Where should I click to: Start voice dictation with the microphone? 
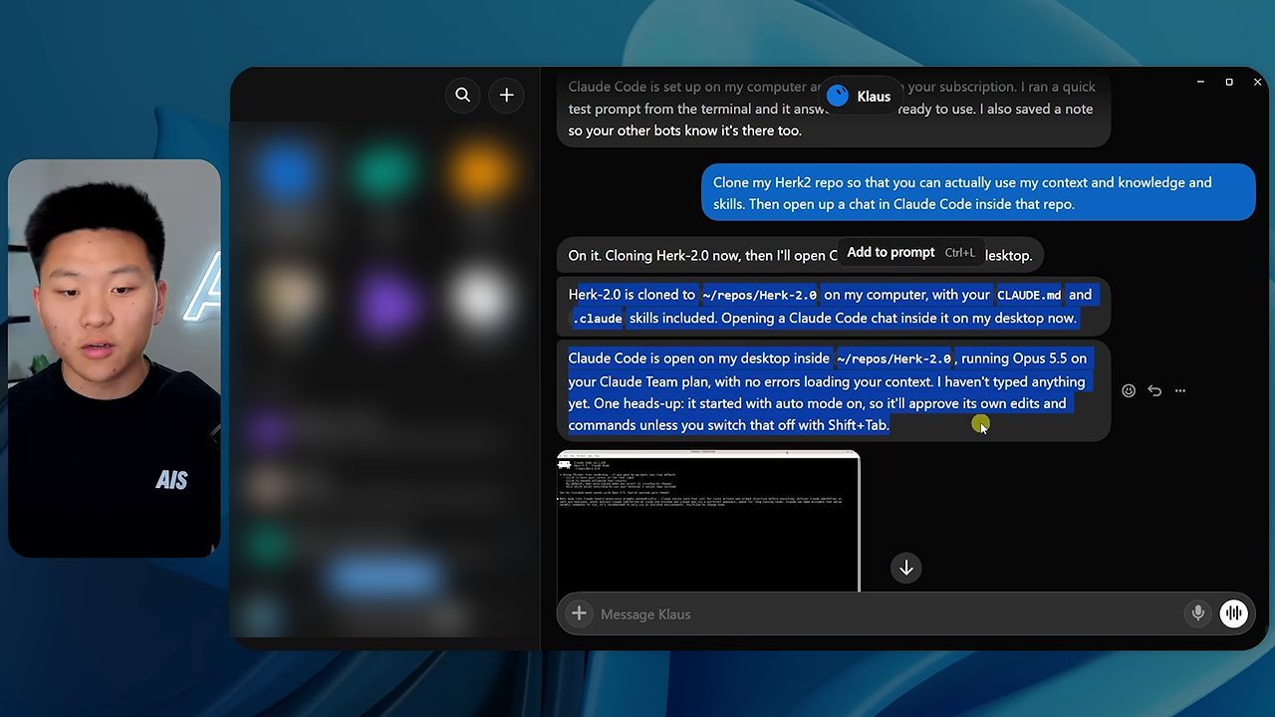(x=1198, y=613)
